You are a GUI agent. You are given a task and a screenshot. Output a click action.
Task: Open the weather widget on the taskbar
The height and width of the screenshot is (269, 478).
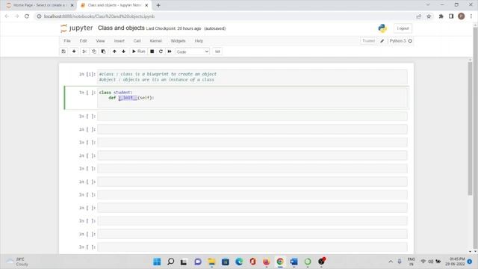click(x=18, y=262)
